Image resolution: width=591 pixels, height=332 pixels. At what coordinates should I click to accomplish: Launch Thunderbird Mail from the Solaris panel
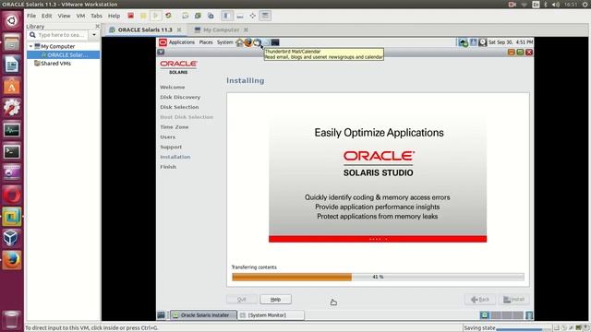[257, 42]
